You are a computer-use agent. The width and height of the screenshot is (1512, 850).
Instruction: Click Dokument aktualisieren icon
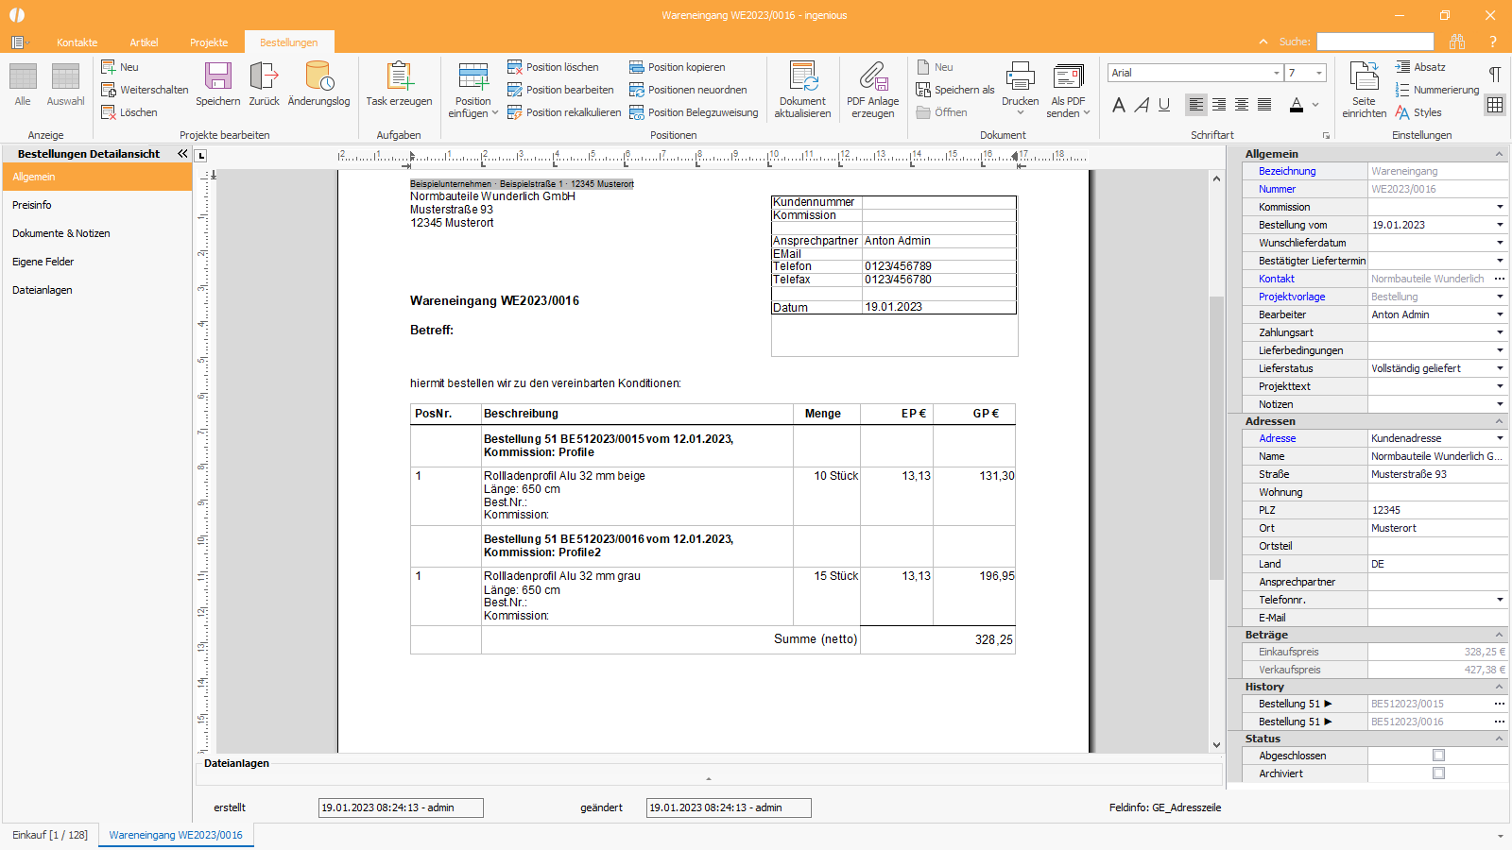803,76
